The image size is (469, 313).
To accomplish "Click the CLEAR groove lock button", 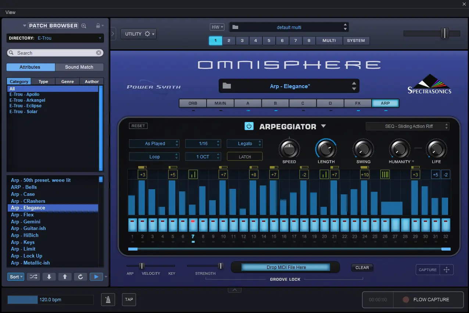I will (x=362, y=267).
